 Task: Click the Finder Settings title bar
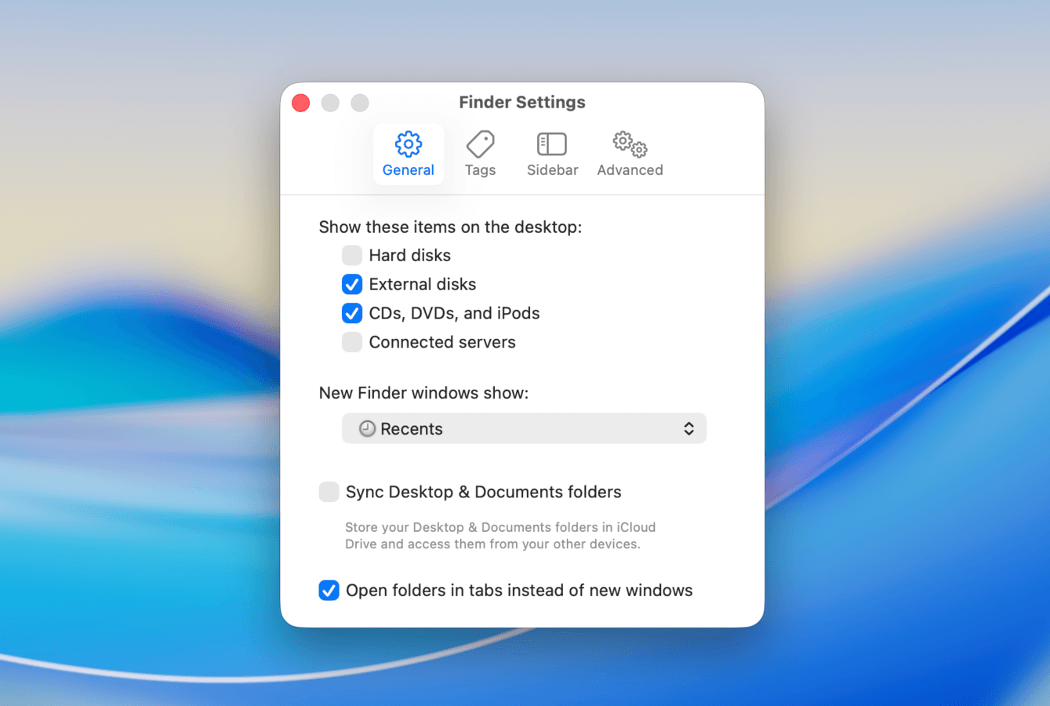[x=522, y=102]
